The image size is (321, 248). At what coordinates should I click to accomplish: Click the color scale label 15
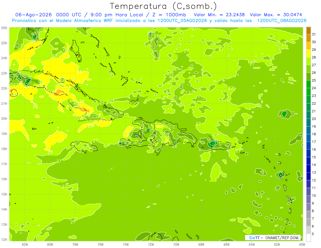tap(314, 157)
